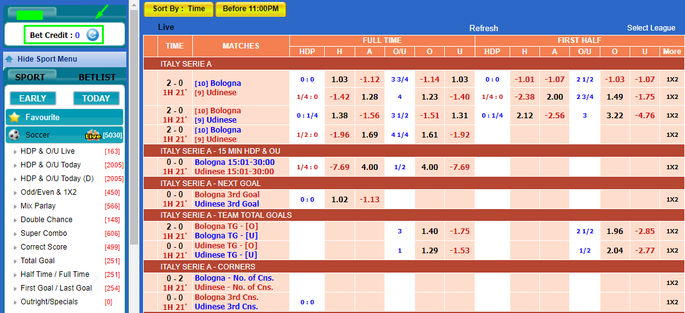Open the EARLY matches tab
The height and width of the screenshot is (313, 685).
coord(33,98)
